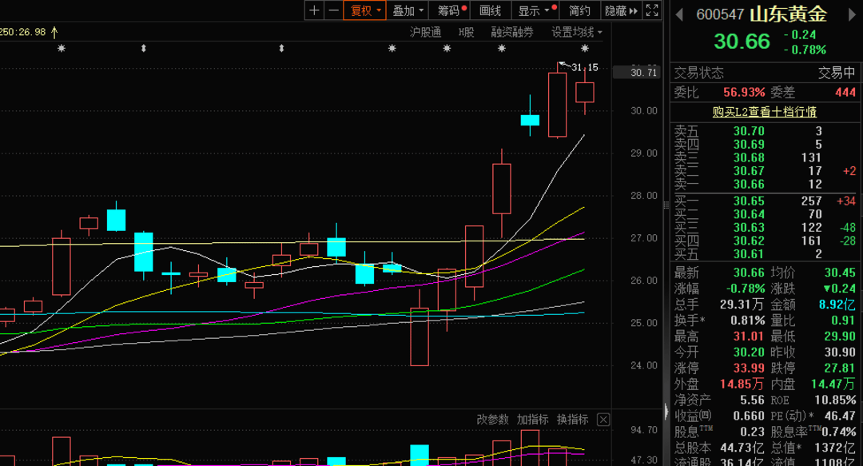Click 加指标 to add an indicator
863x466 pixels.
pos(532,420)
